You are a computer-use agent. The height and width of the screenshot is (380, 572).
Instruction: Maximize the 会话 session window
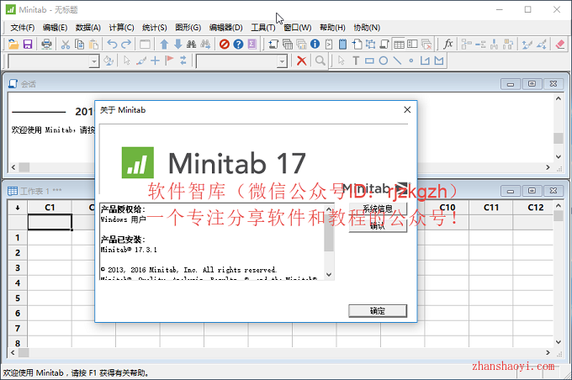coord(532,84)
